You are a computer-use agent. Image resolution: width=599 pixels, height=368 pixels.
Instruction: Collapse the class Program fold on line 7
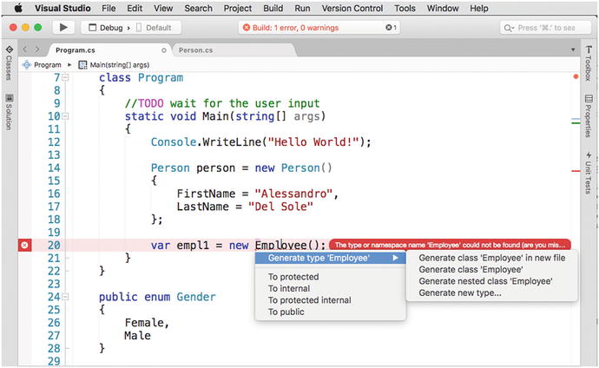pyautogui.click(x=65, y=77)
